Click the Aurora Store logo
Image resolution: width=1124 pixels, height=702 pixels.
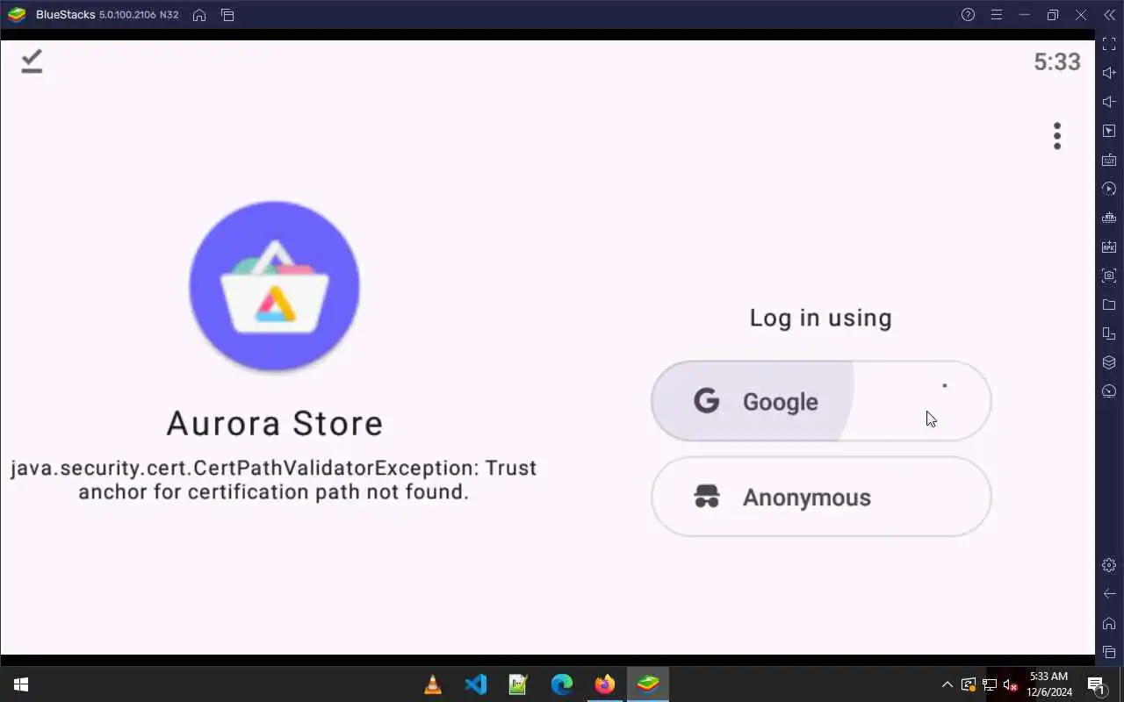pyautogui.click(x=275, y=286)
